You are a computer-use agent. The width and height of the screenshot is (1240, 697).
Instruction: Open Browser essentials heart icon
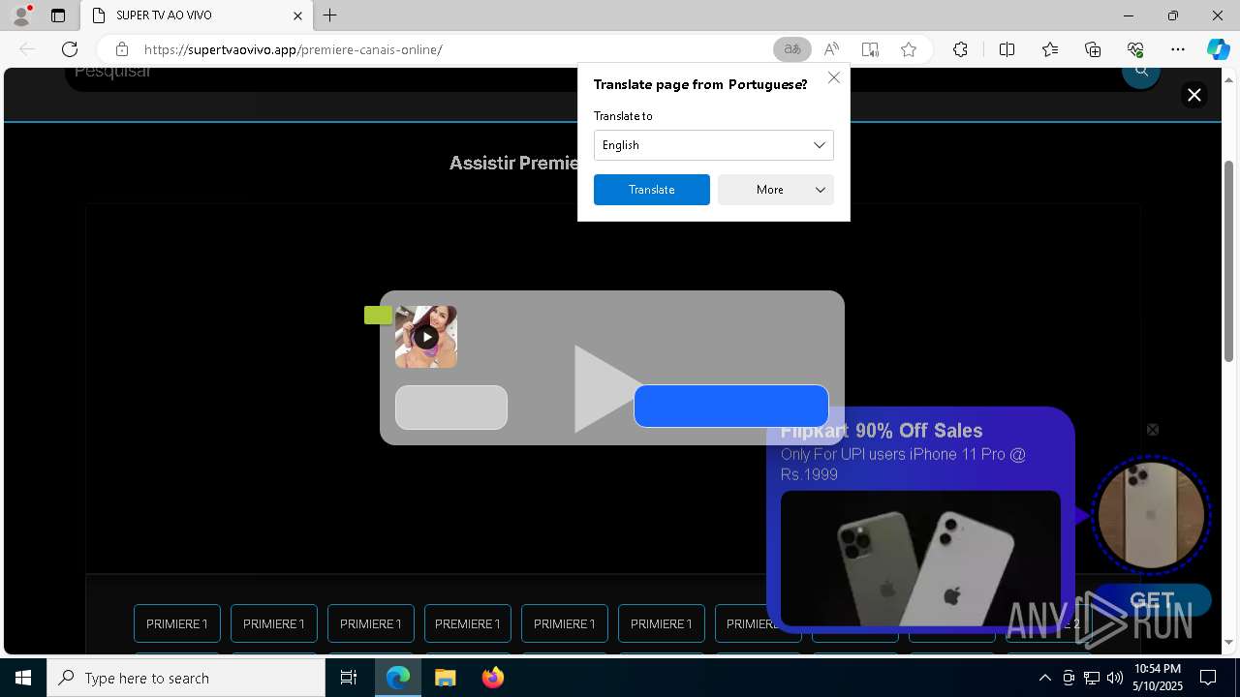[x=1135, y=49]
